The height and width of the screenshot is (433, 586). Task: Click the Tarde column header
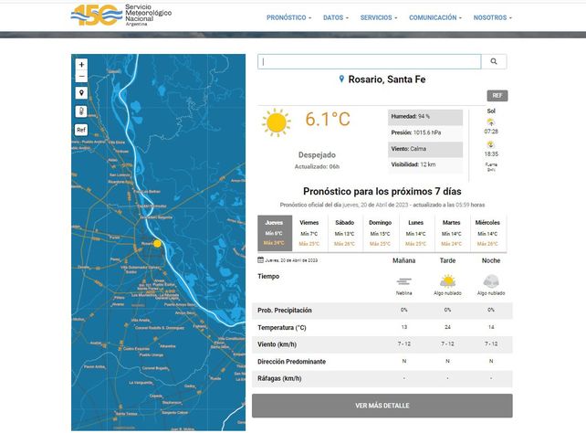click(447, 260)
